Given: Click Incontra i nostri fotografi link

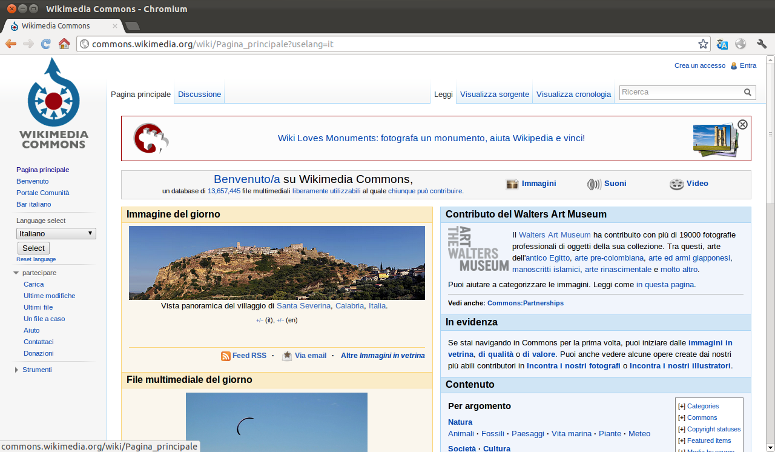Looking at the screenshot, I should tap(573, 366).
